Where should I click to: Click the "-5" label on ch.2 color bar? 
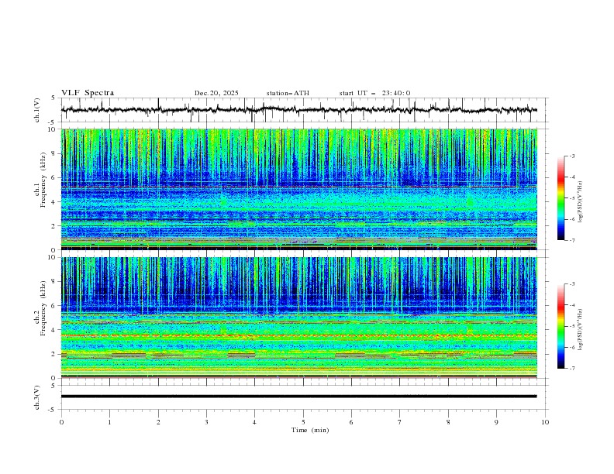[x=572, y=326]
